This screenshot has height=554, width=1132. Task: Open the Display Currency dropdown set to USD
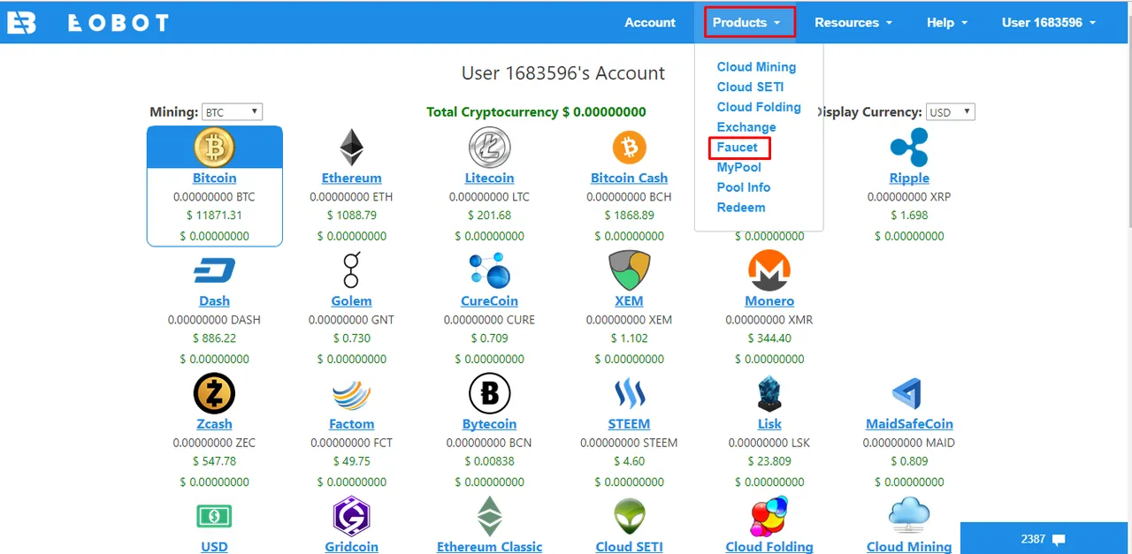click(950, 112)
